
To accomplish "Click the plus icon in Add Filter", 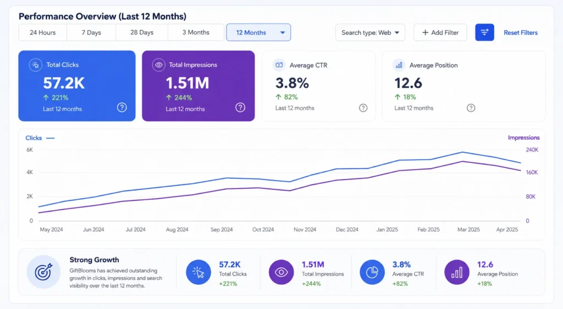I will pos(425,32).
